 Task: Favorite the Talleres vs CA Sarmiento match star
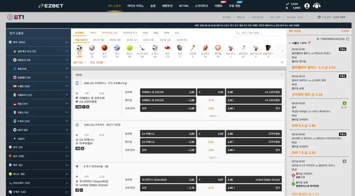pos(77,93)
